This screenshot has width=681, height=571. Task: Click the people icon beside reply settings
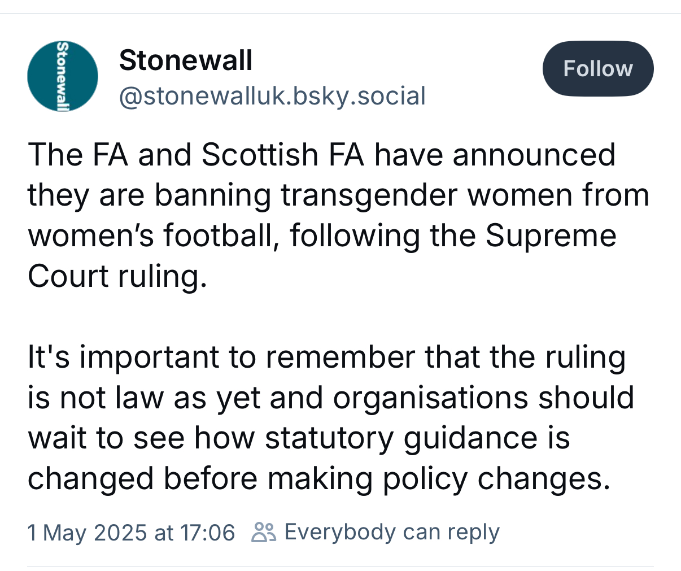(264, 533)
